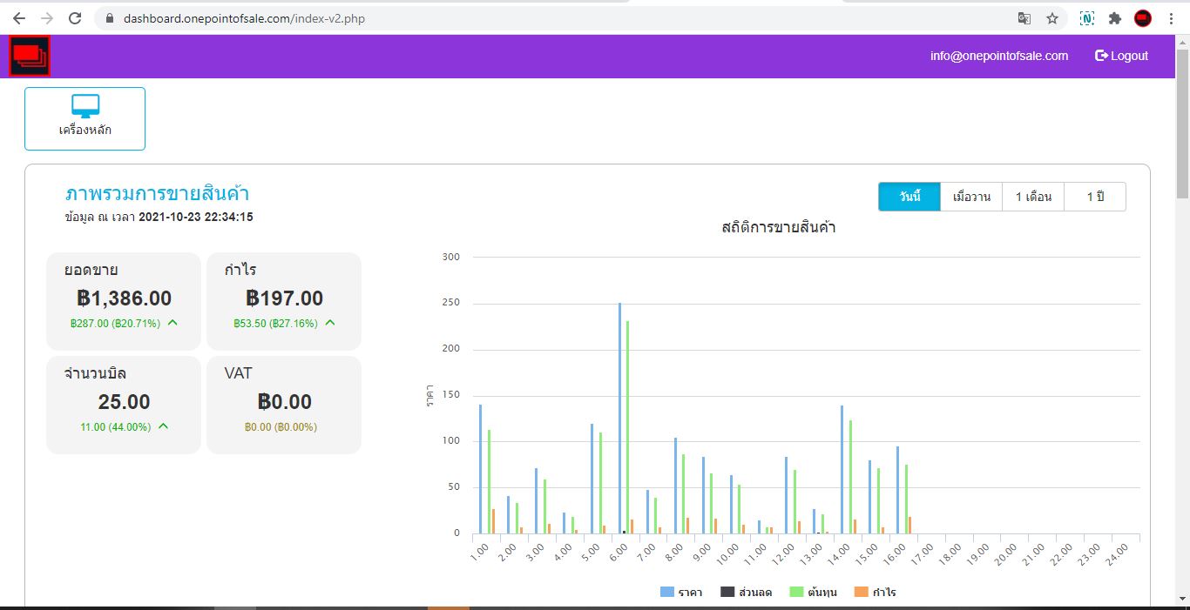Toggle ราคา series blue legend swatch
Screen dimensions: 1190x610
(667, 593)
